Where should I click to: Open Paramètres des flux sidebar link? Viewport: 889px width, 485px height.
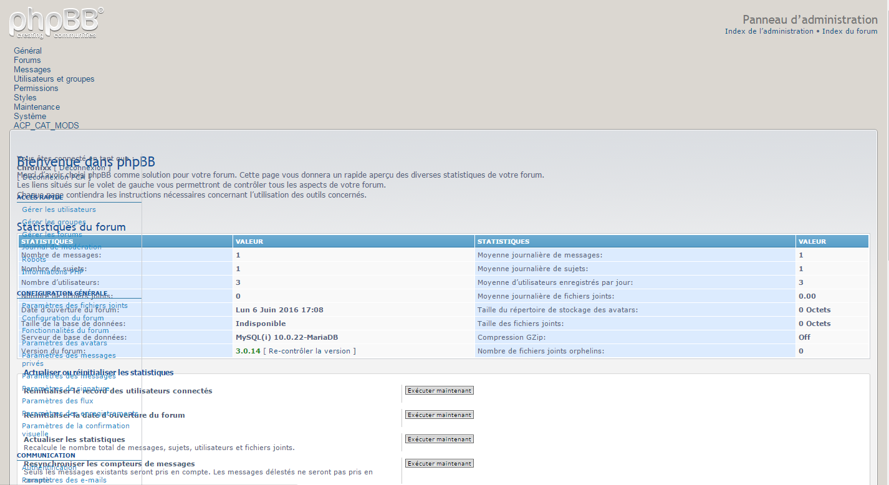tap(57, 401)
